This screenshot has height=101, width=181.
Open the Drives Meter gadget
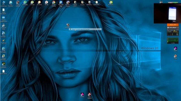pos(173,31)
